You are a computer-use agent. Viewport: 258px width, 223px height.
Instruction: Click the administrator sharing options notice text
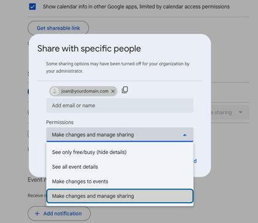[117, 67]
